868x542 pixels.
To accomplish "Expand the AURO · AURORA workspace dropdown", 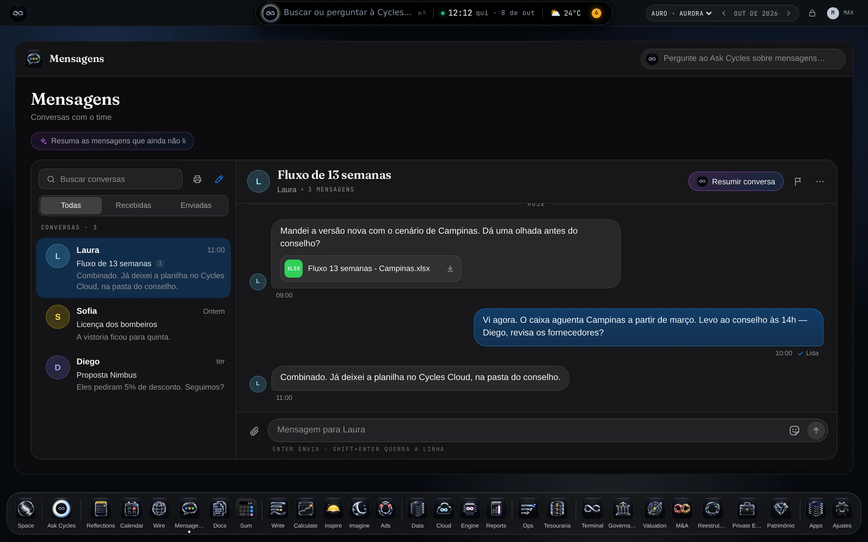I will click(x=682, y=13).
